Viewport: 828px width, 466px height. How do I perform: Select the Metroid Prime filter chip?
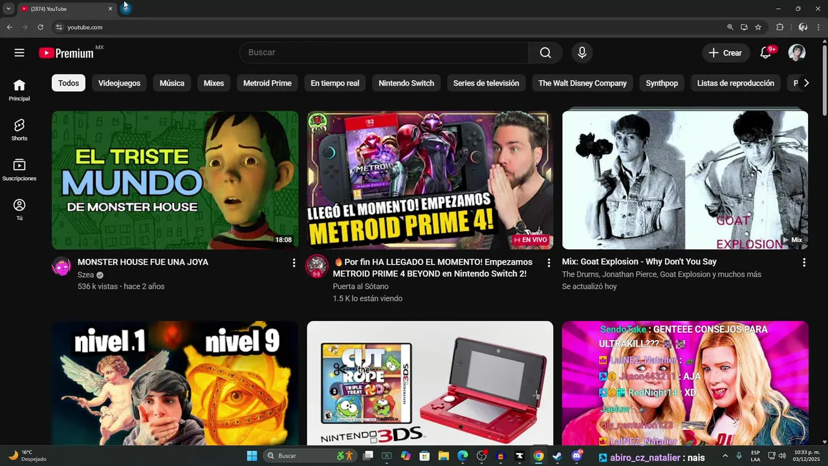(x=267, y=83)
